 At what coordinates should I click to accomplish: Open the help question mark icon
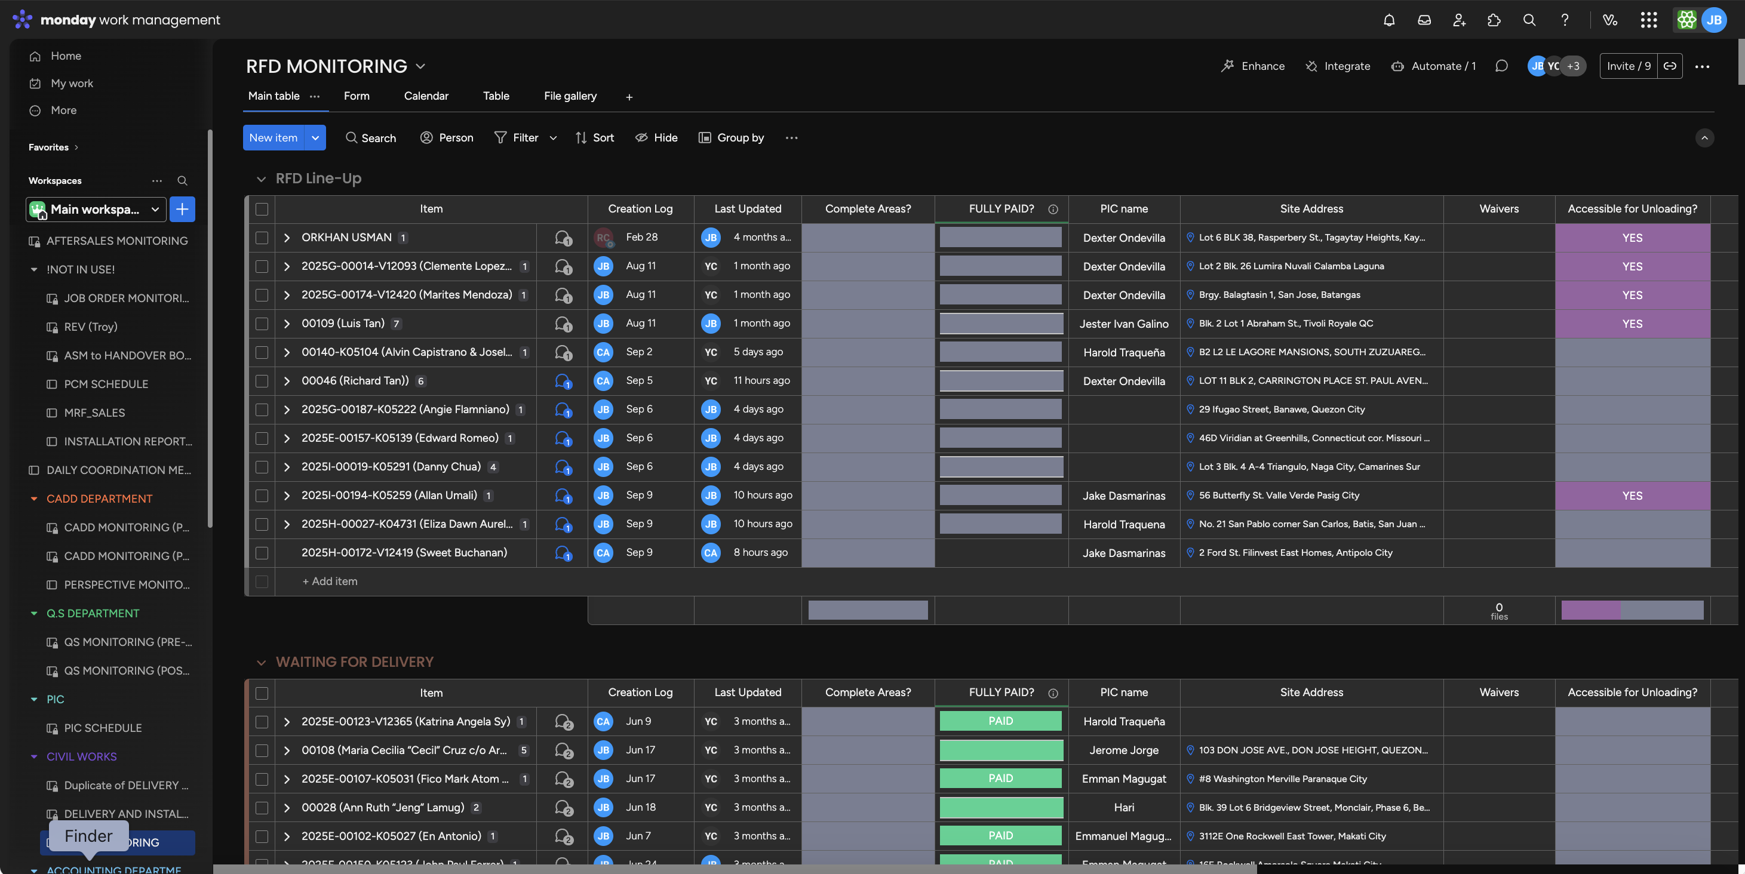(x=1564, y=20)
